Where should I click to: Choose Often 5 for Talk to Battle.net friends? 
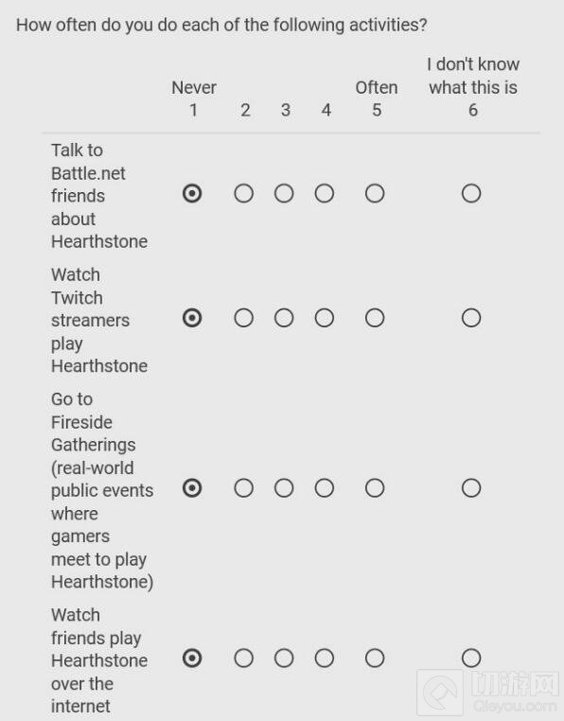pos(375,194)
